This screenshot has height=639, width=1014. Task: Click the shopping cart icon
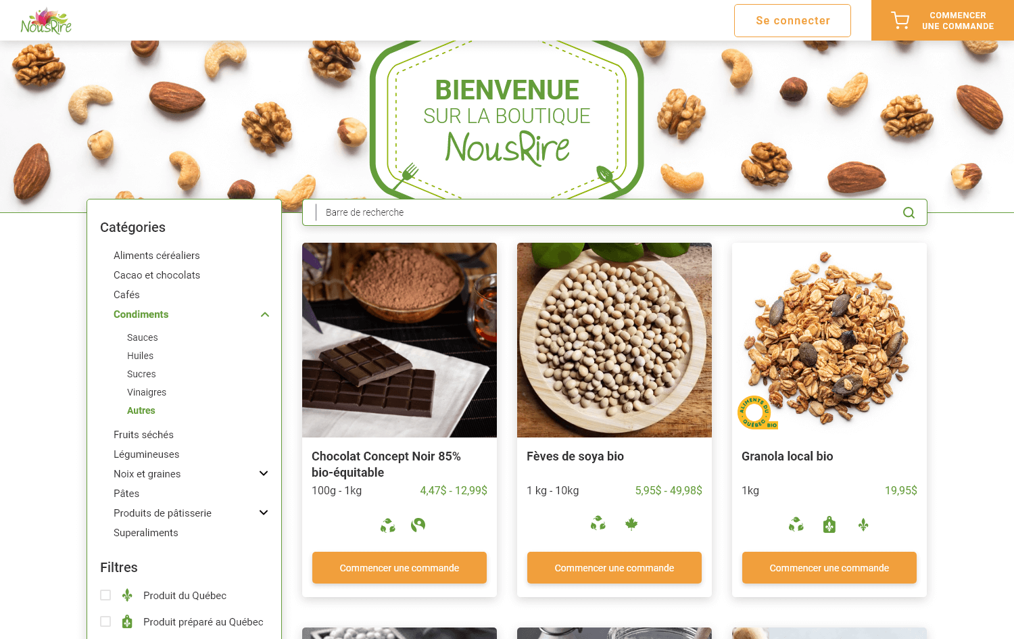click(x=900, y=20)
